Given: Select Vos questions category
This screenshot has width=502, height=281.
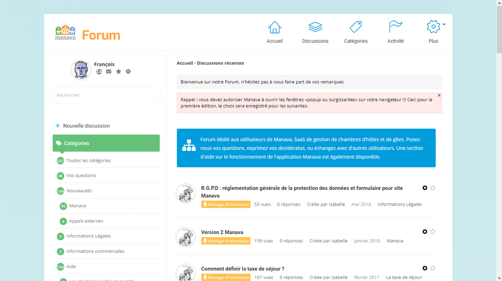Looking at the screenshot, I should (81, 176).
